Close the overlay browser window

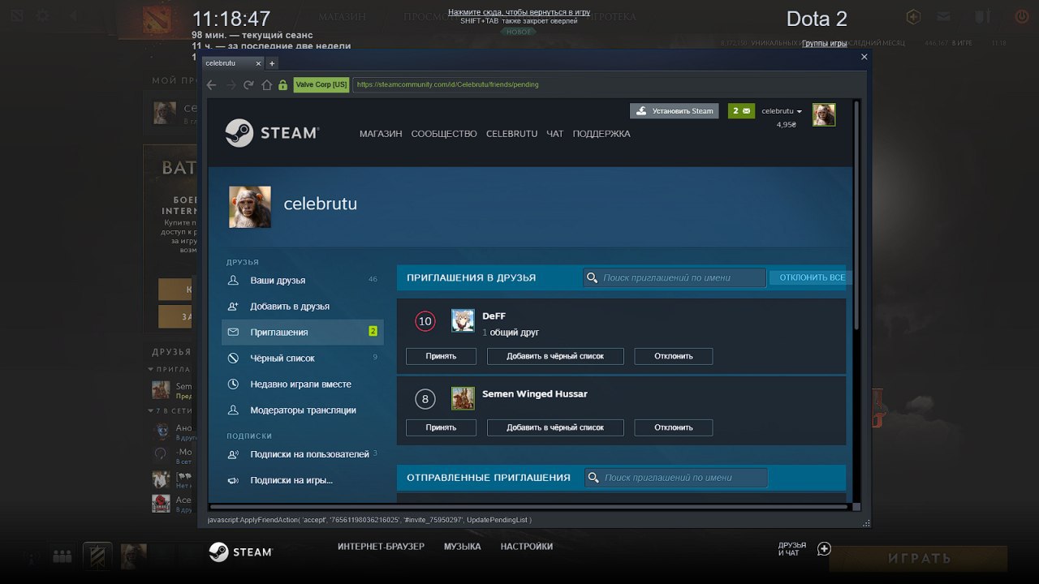tap(864, 57)
